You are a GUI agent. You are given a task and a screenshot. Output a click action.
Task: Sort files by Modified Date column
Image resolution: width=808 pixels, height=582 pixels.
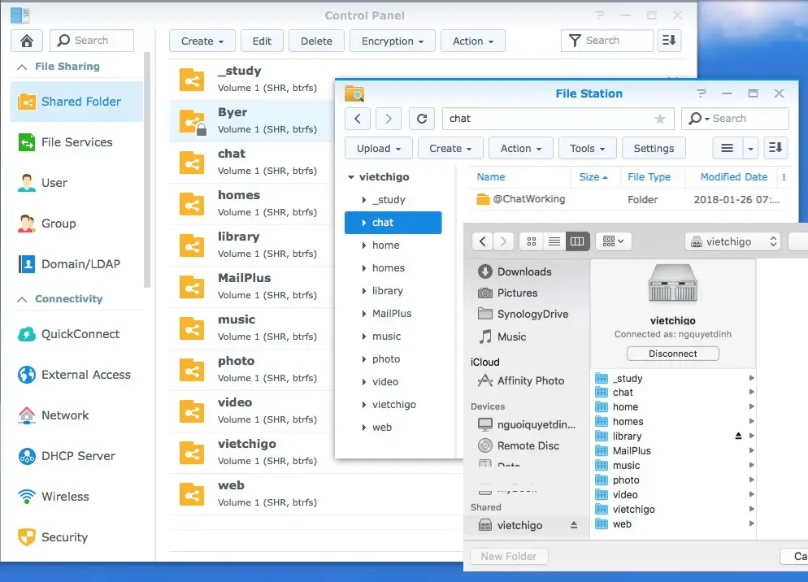coord(733,176)
